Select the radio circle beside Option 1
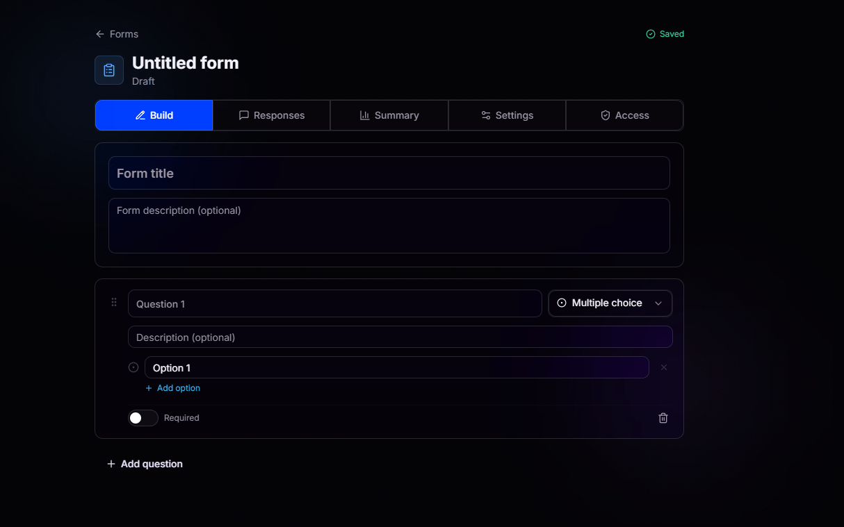Viewport: 844px width, 527px height. (133, 367)
